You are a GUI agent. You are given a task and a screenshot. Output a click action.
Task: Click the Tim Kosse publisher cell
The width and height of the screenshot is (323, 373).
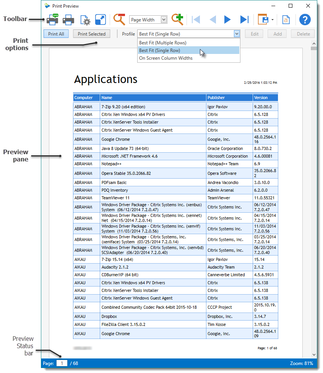(229, 324)
